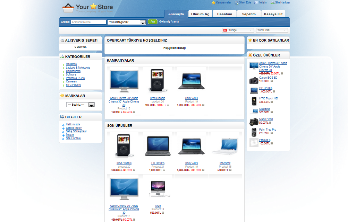Viewport: 348px width, 222px height.
Task: Click HP LP3065 laptop image in Son Ürünler
Action: coord(158,146)
